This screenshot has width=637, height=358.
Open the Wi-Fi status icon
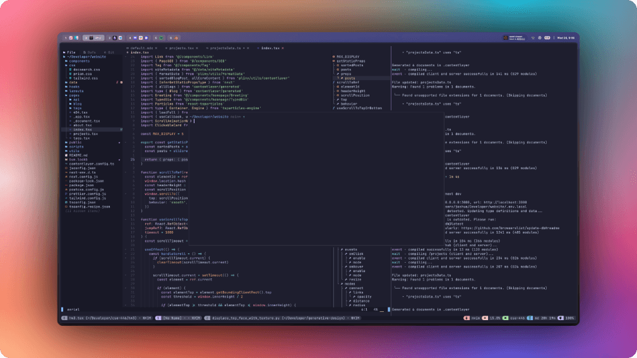(533, 38)
